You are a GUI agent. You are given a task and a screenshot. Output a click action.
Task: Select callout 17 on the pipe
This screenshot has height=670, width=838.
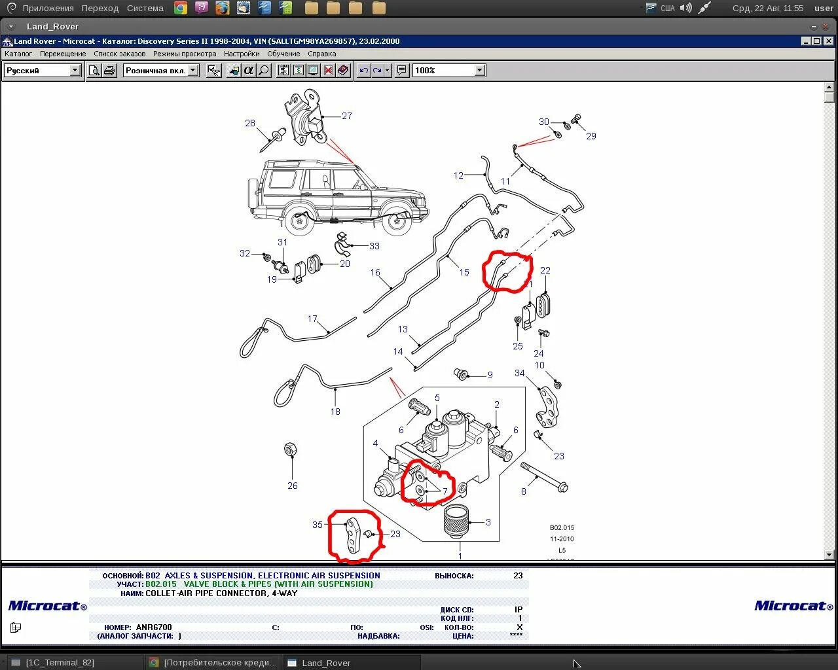click(x=312, y=319)
